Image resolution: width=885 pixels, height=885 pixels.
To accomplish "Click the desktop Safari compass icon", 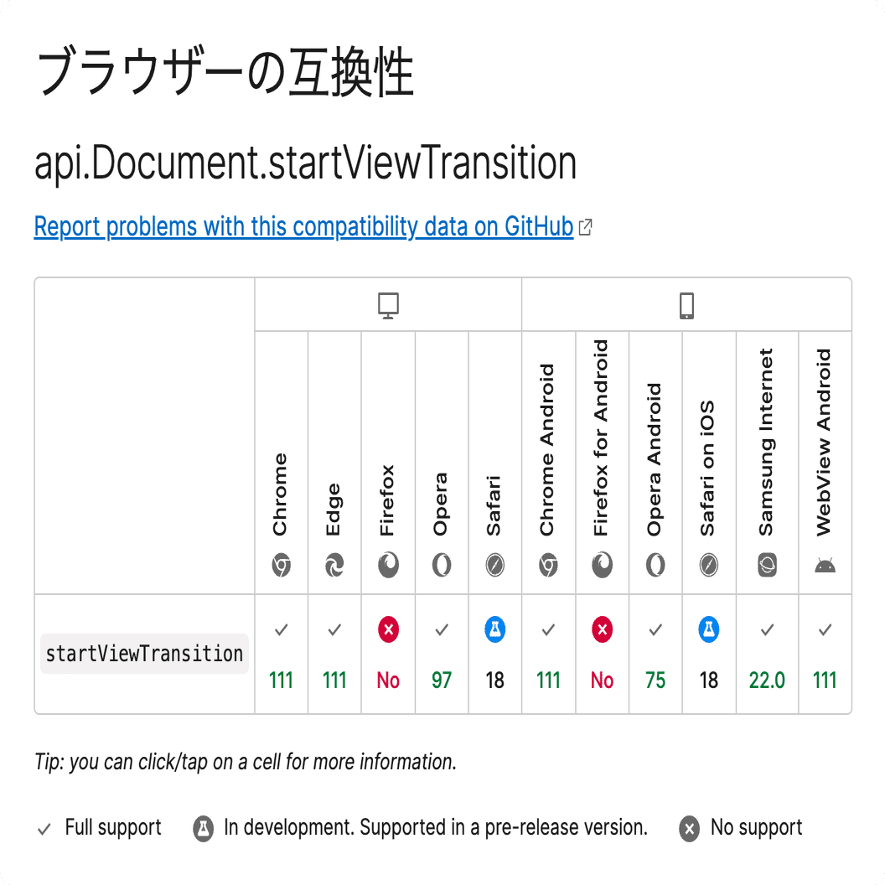I will [x=495, y=567].
